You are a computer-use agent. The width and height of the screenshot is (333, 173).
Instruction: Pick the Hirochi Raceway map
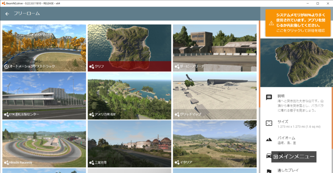click(x=44, y=144)
